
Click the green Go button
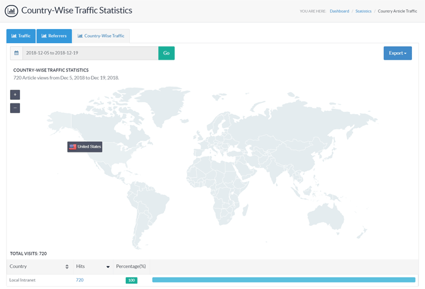[x=166, y=53]
